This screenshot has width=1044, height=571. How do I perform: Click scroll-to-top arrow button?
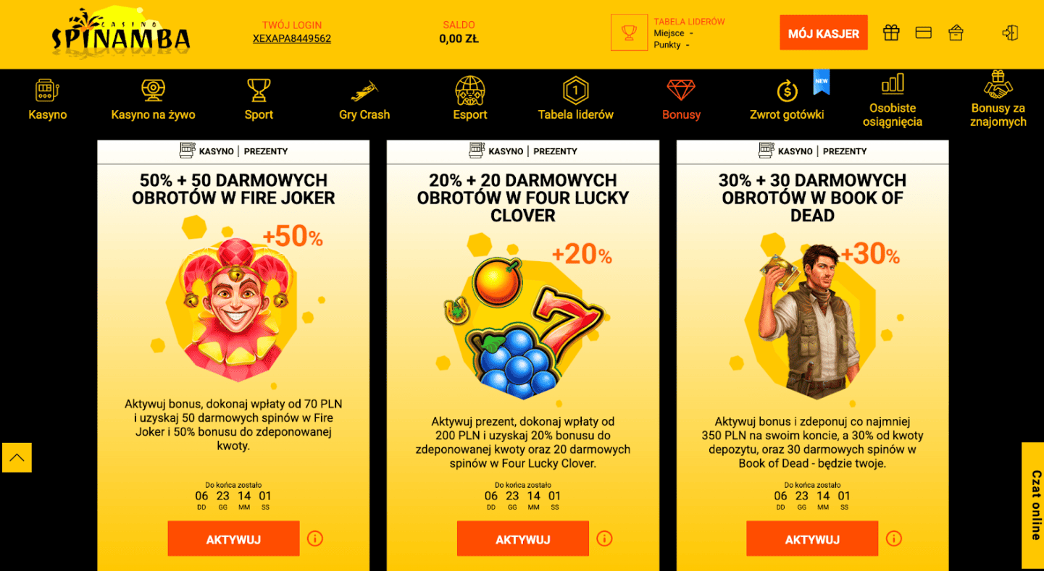(17, 457)
